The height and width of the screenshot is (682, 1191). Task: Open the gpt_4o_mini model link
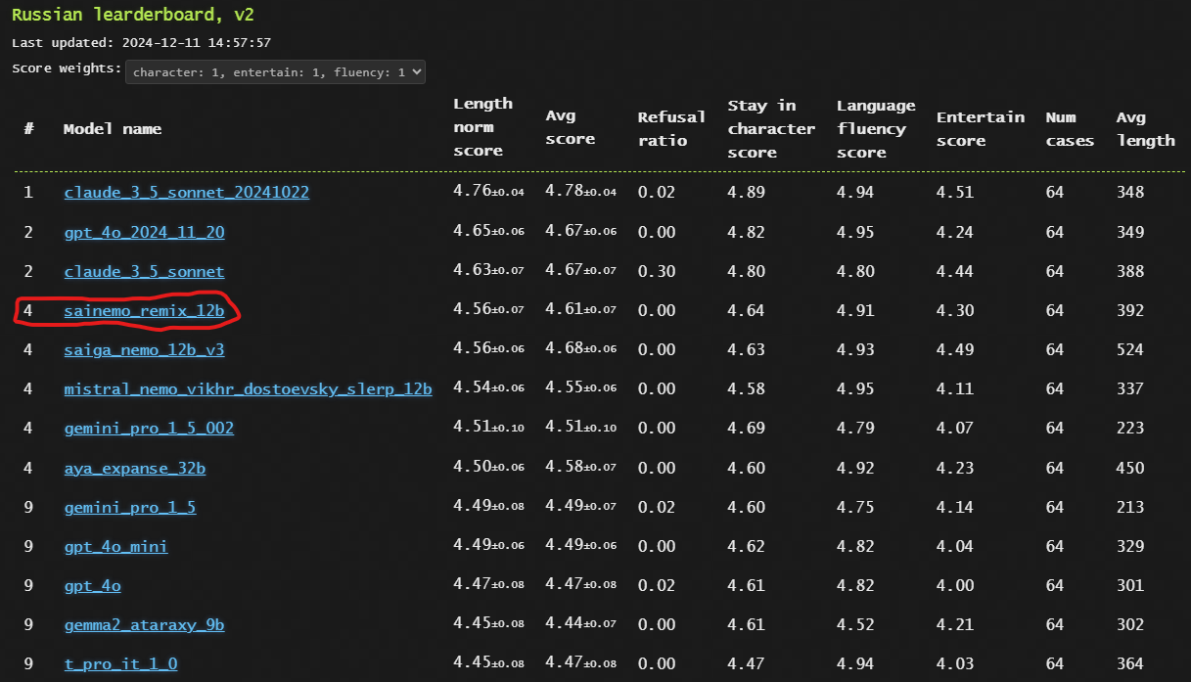click(x=115, y=546)
